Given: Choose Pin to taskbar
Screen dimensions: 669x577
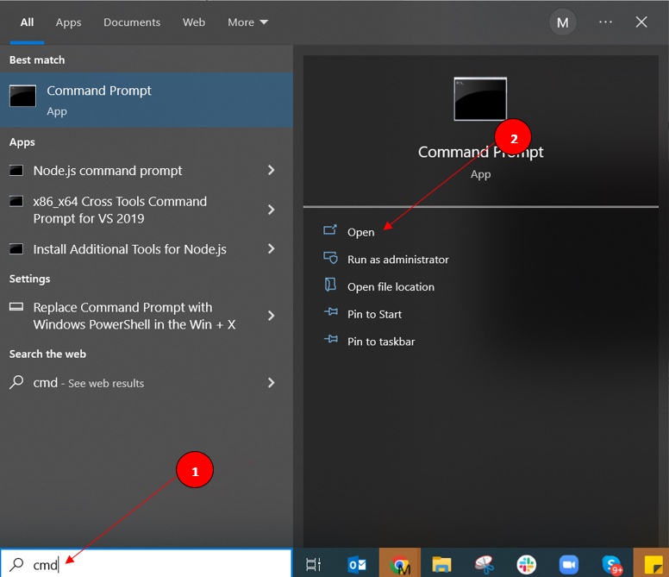Looking at the screenshot, I should [381, 342].
